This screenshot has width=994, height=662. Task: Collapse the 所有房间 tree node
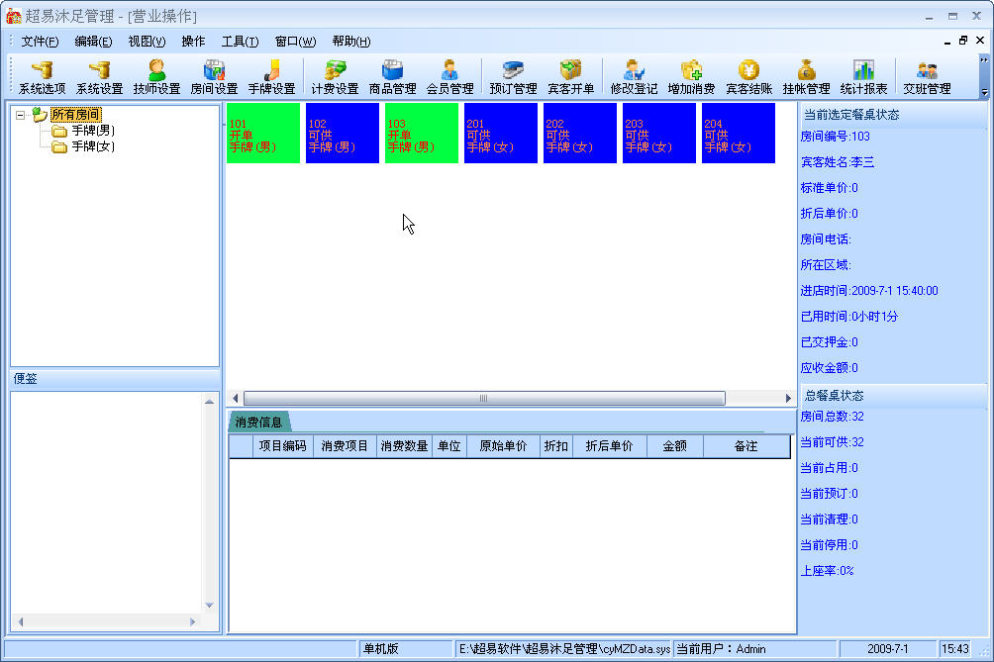click(x=21, y=115)
